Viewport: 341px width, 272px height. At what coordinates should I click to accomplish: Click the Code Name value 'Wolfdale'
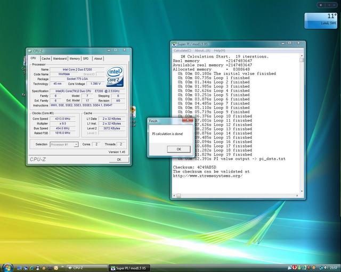click(64, 75)
